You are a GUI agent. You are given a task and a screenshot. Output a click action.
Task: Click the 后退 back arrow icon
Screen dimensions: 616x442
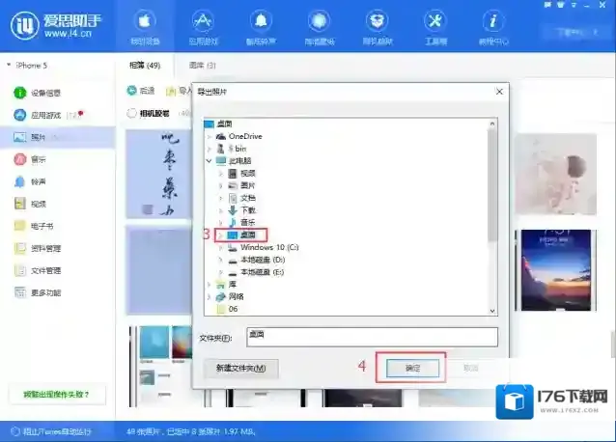131,91
